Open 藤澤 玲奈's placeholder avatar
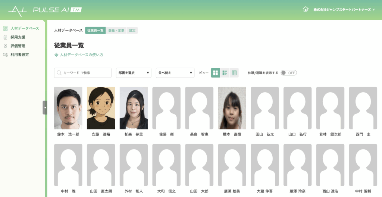382x197 pixels. click(x=297, y=165)
